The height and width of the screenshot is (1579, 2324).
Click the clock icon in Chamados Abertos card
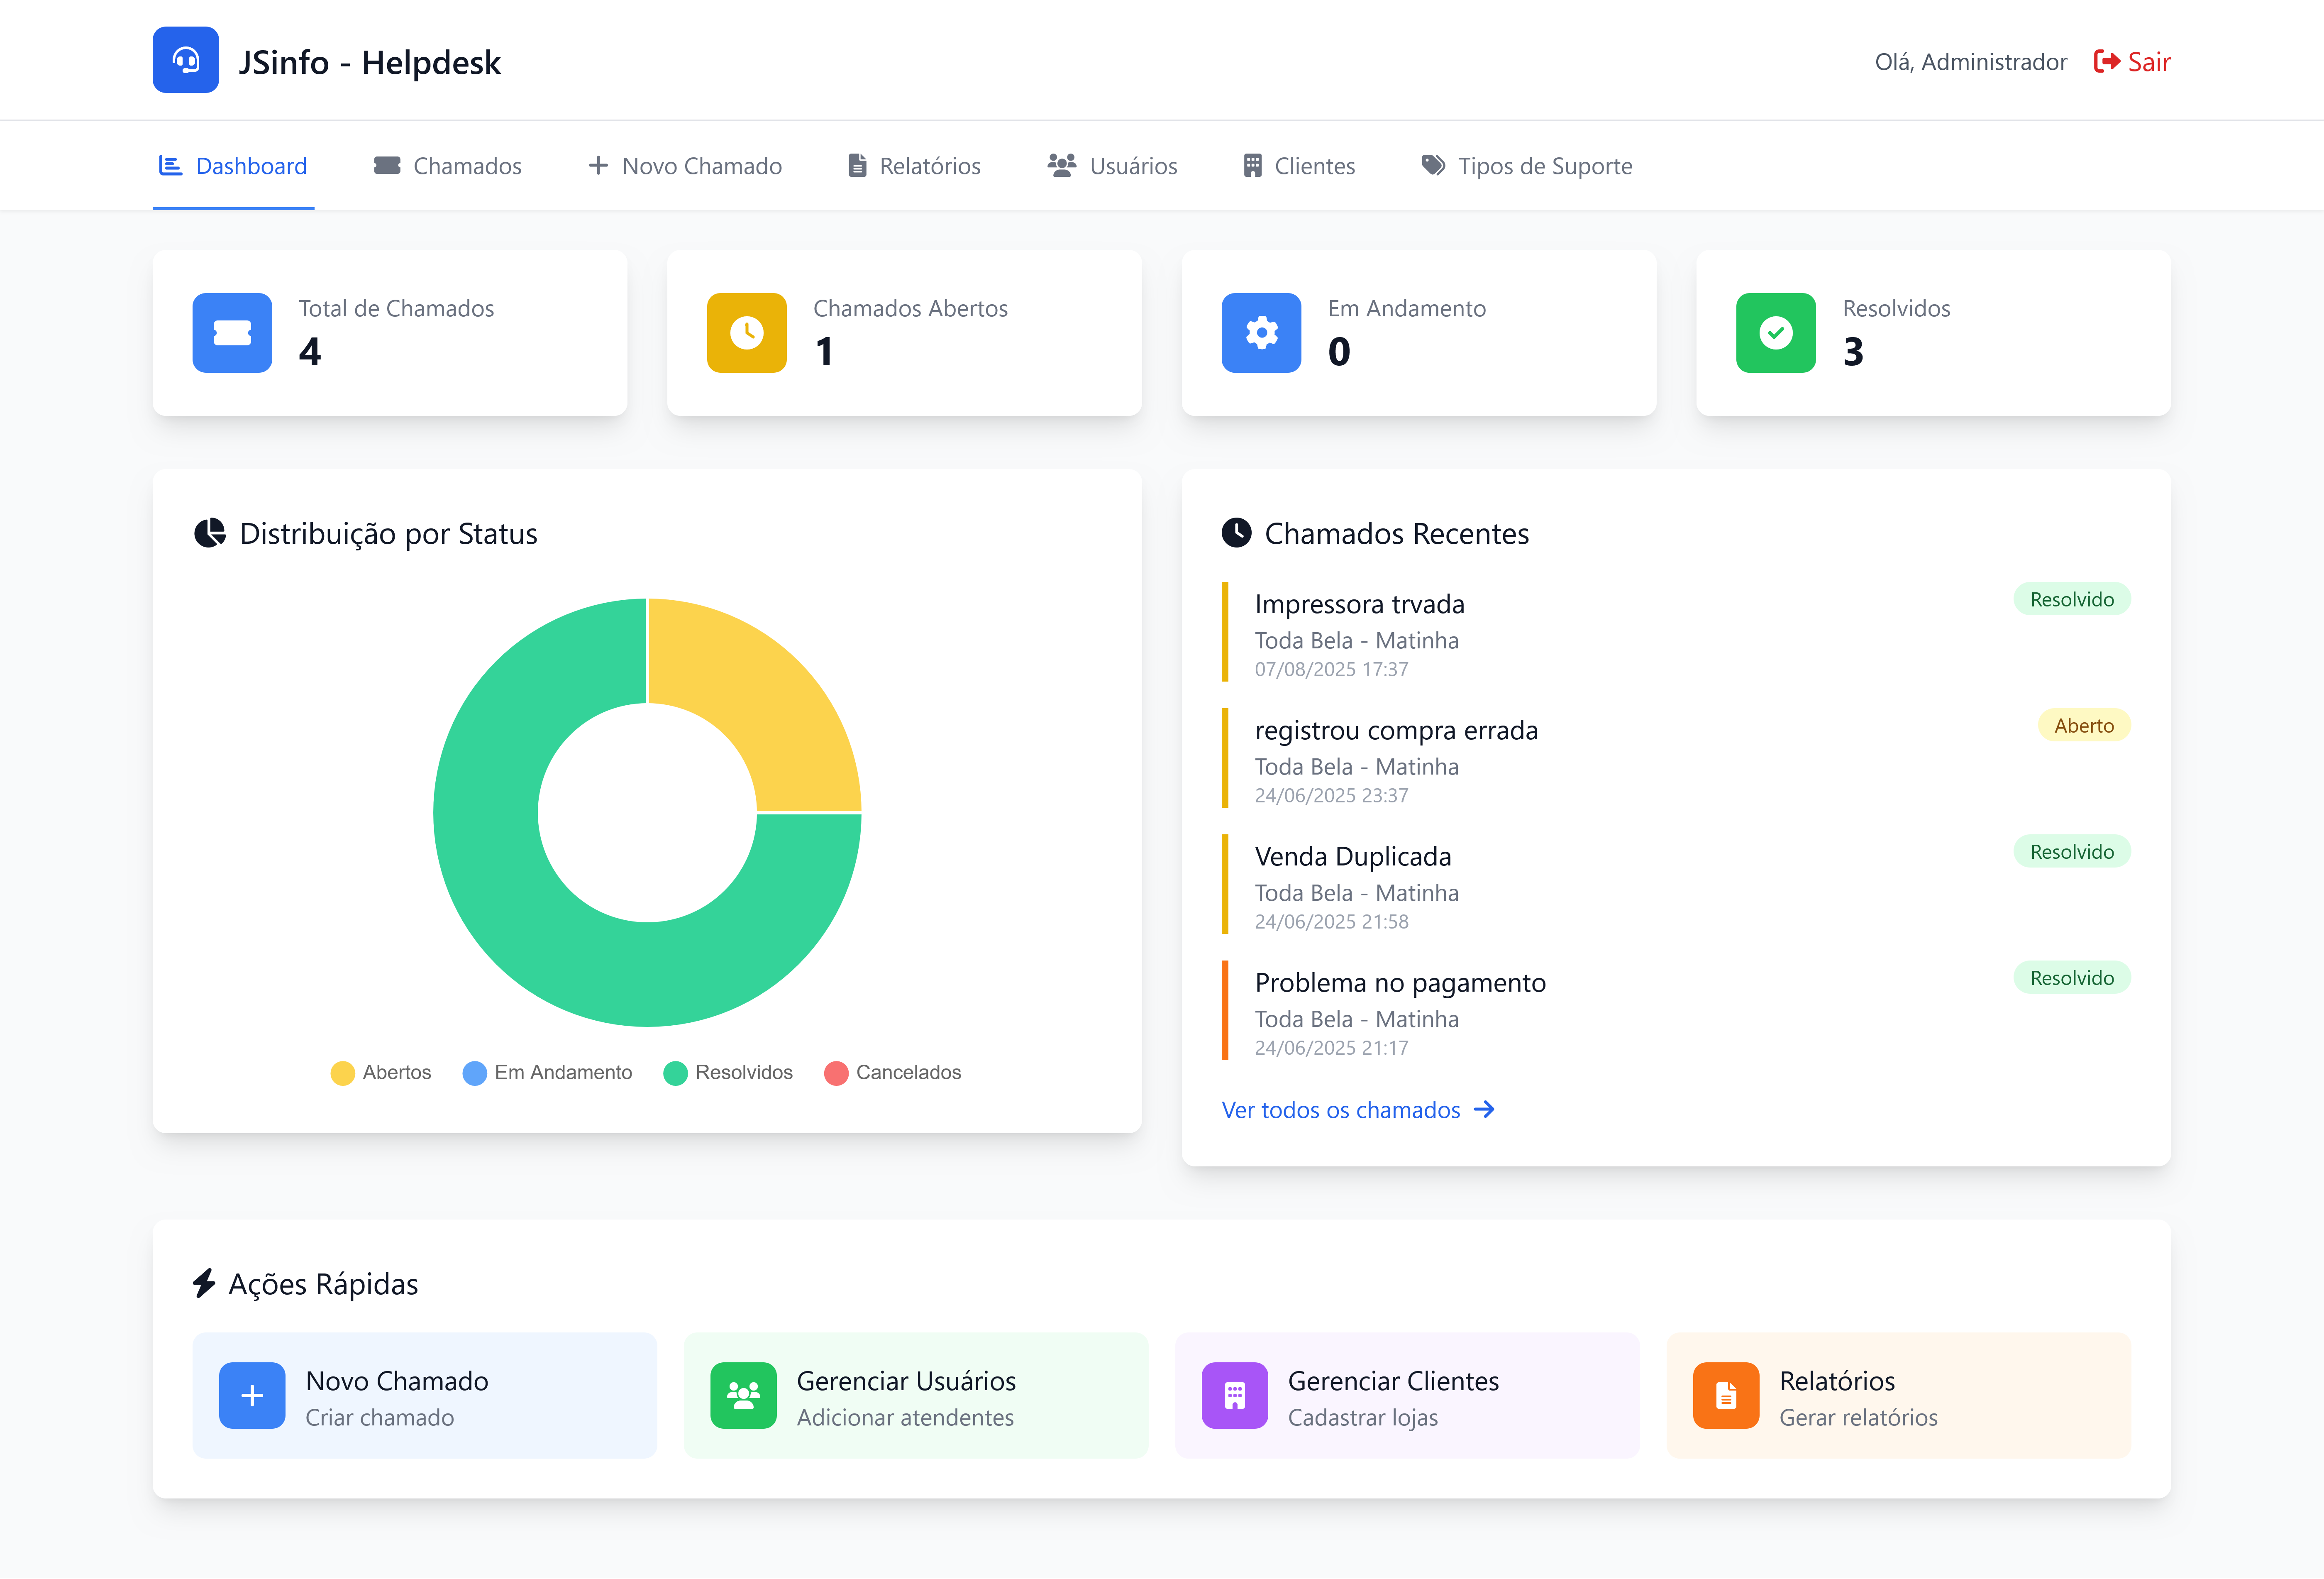pos(747,333)
